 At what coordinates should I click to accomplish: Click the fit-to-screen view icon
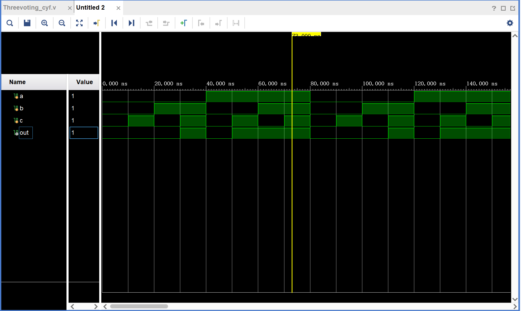tap(79, 23)
